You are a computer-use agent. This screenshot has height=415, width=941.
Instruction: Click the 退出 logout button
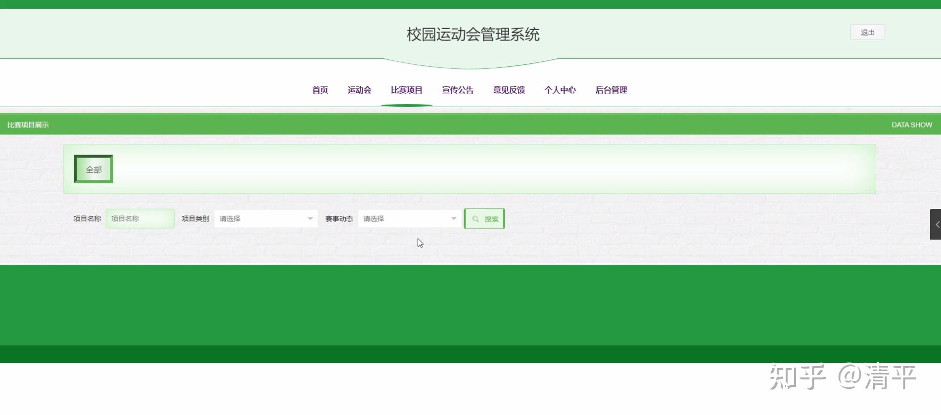tap(867, 33)
